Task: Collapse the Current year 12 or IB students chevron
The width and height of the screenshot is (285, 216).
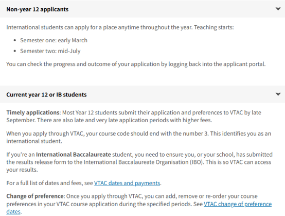Action: (x=278, y=94)
